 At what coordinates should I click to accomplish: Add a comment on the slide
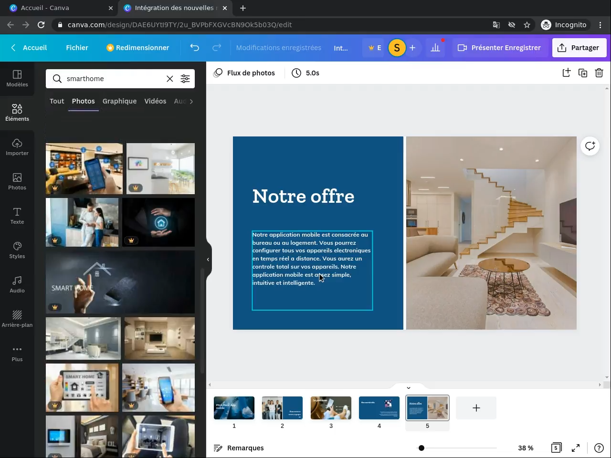590,146
